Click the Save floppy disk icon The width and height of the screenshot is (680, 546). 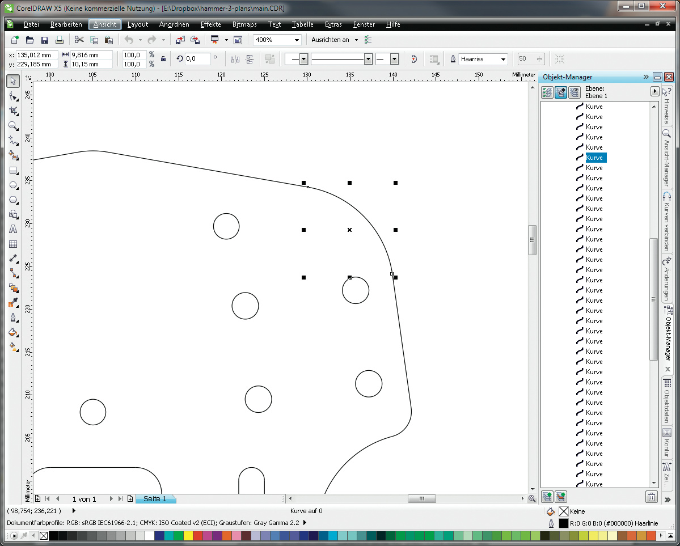[x=44, y=40]
